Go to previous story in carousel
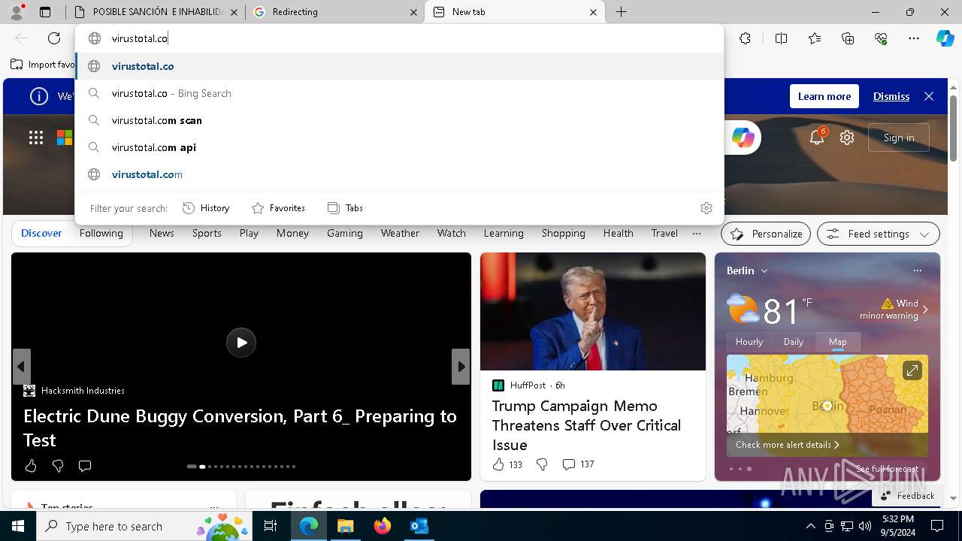This screenshot has width=962, height=541. click(21, 367)
